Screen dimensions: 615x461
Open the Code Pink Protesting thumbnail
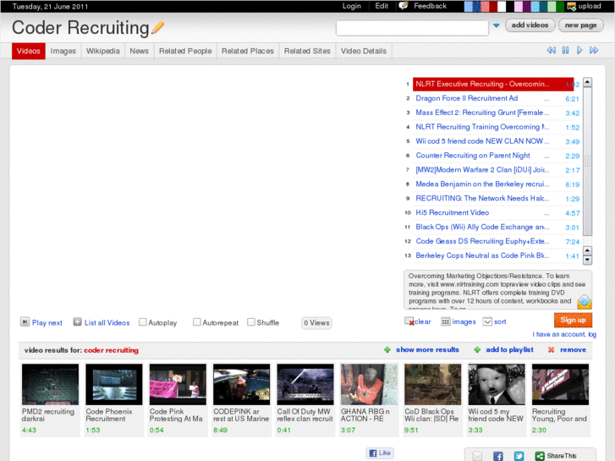pyautogui.click(x=178, y=384)
